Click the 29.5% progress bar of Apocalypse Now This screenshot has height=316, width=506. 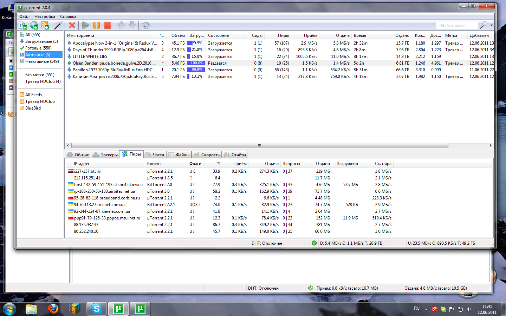pos(196,43)
